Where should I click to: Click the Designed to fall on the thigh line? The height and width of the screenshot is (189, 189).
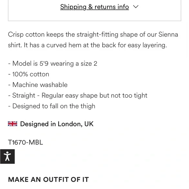tap(51, 106)
